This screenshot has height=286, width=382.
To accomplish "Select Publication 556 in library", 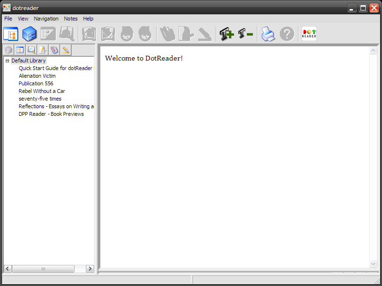I will [x=36, y=83].
